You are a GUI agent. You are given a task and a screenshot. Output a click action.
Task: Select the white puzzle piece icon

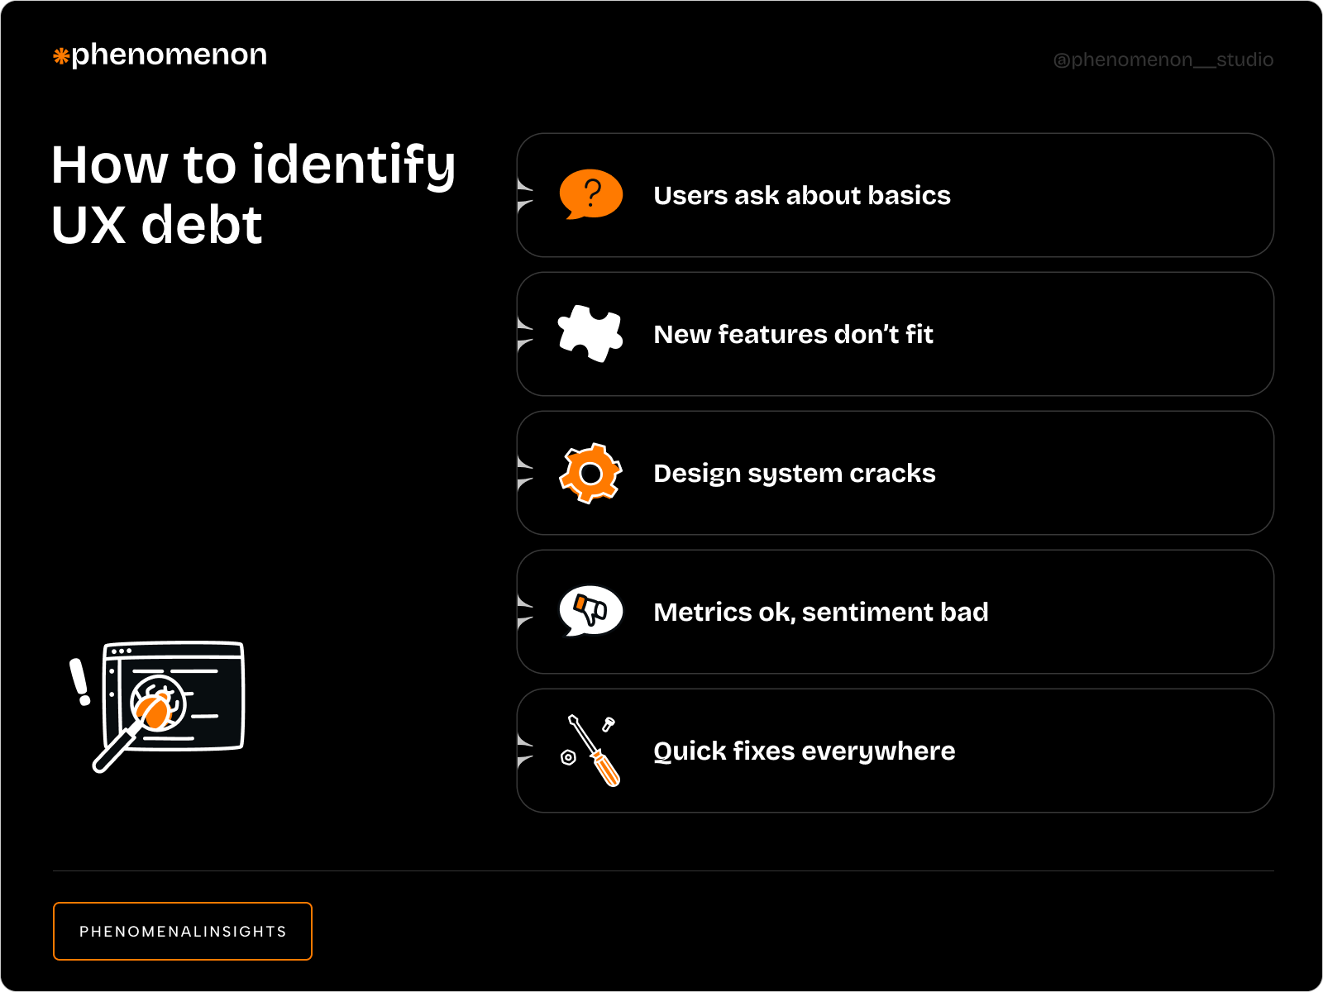[590, 333]
